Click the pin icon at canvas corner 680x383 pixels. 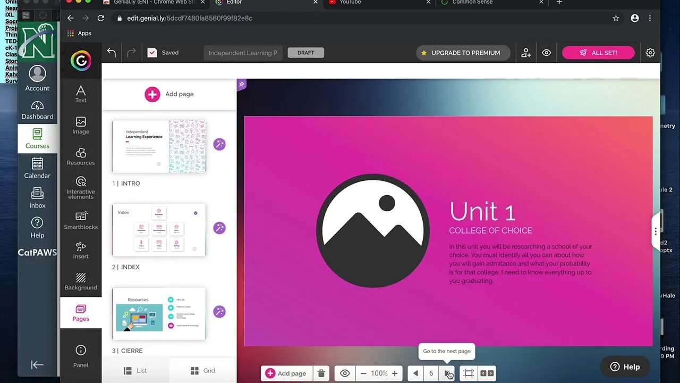pos(241,84)
